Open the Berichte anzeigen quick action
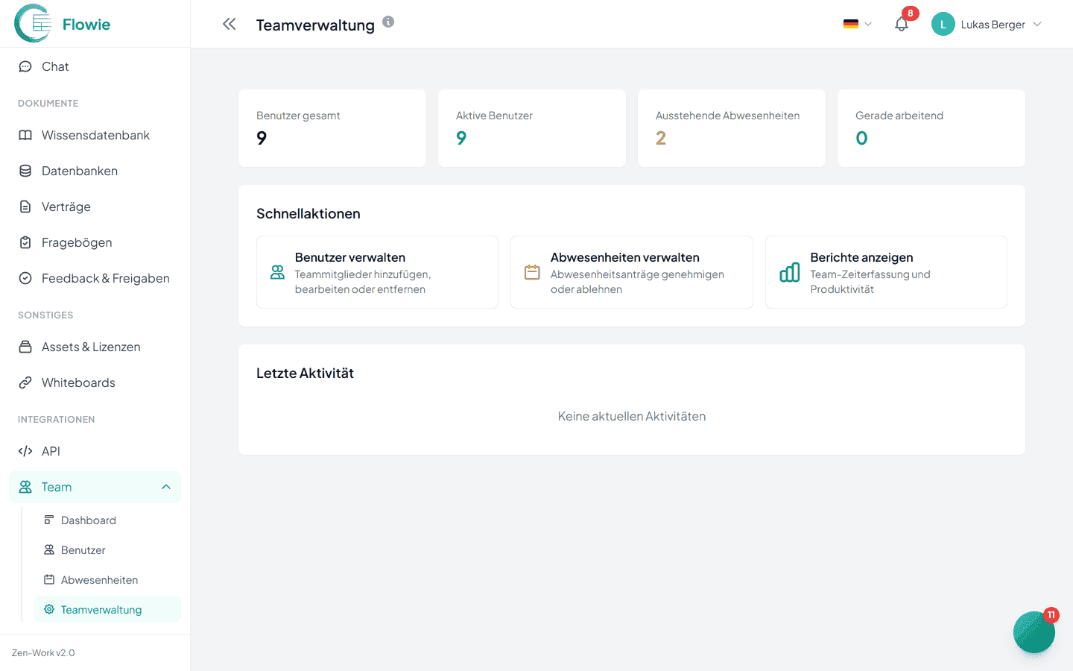The image size is (1073, 671). pos(886,272)
